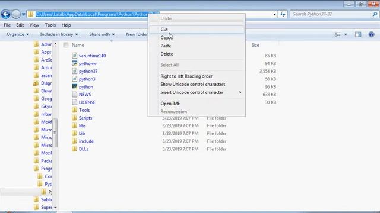Select the pythonw application icon
This screenshot has height=213, width=380.
(x=75, y=63)
